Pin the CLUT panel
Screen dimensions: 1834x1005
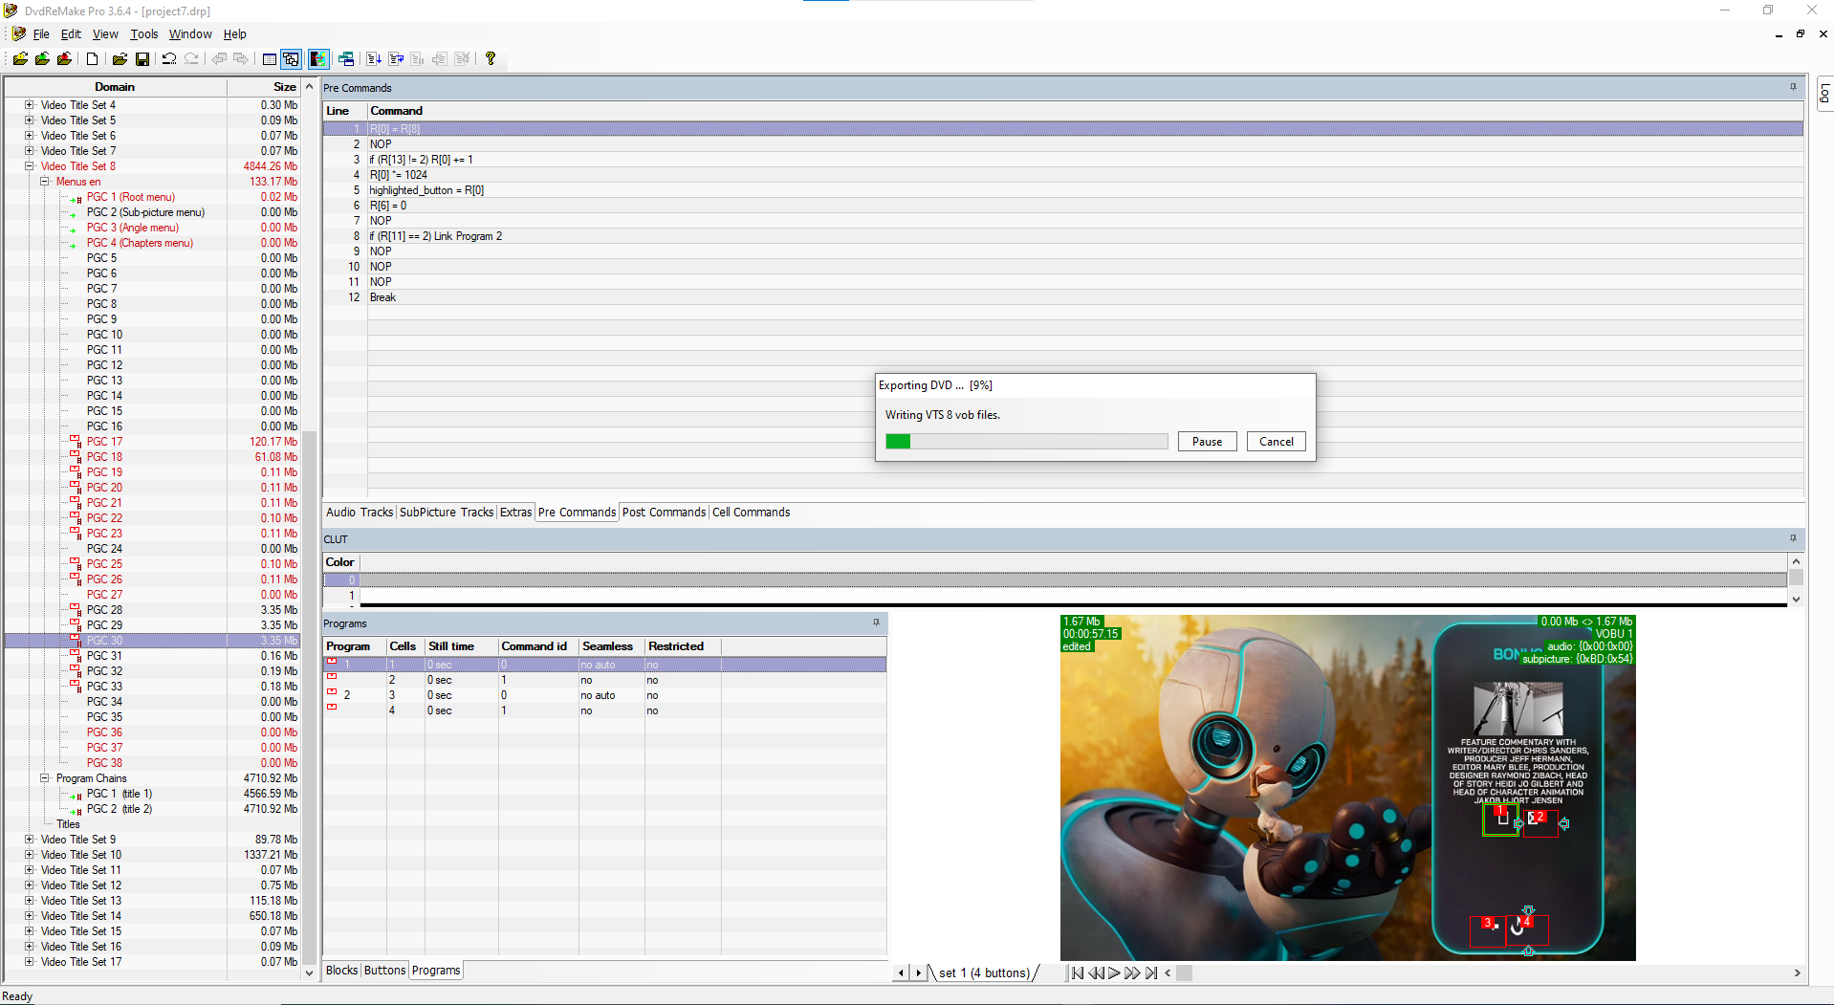pyautogui.click(x=1793, y=538)
